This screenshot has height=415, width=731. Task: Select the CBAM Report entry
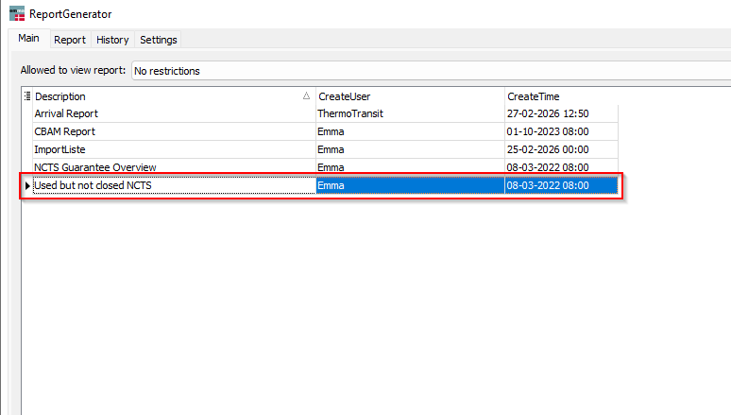64,131
